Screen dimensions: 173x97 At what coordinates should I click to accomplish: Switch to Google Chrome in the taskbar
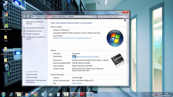[35, 95]
